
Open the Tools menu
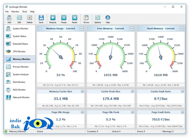tap(25, 12)
